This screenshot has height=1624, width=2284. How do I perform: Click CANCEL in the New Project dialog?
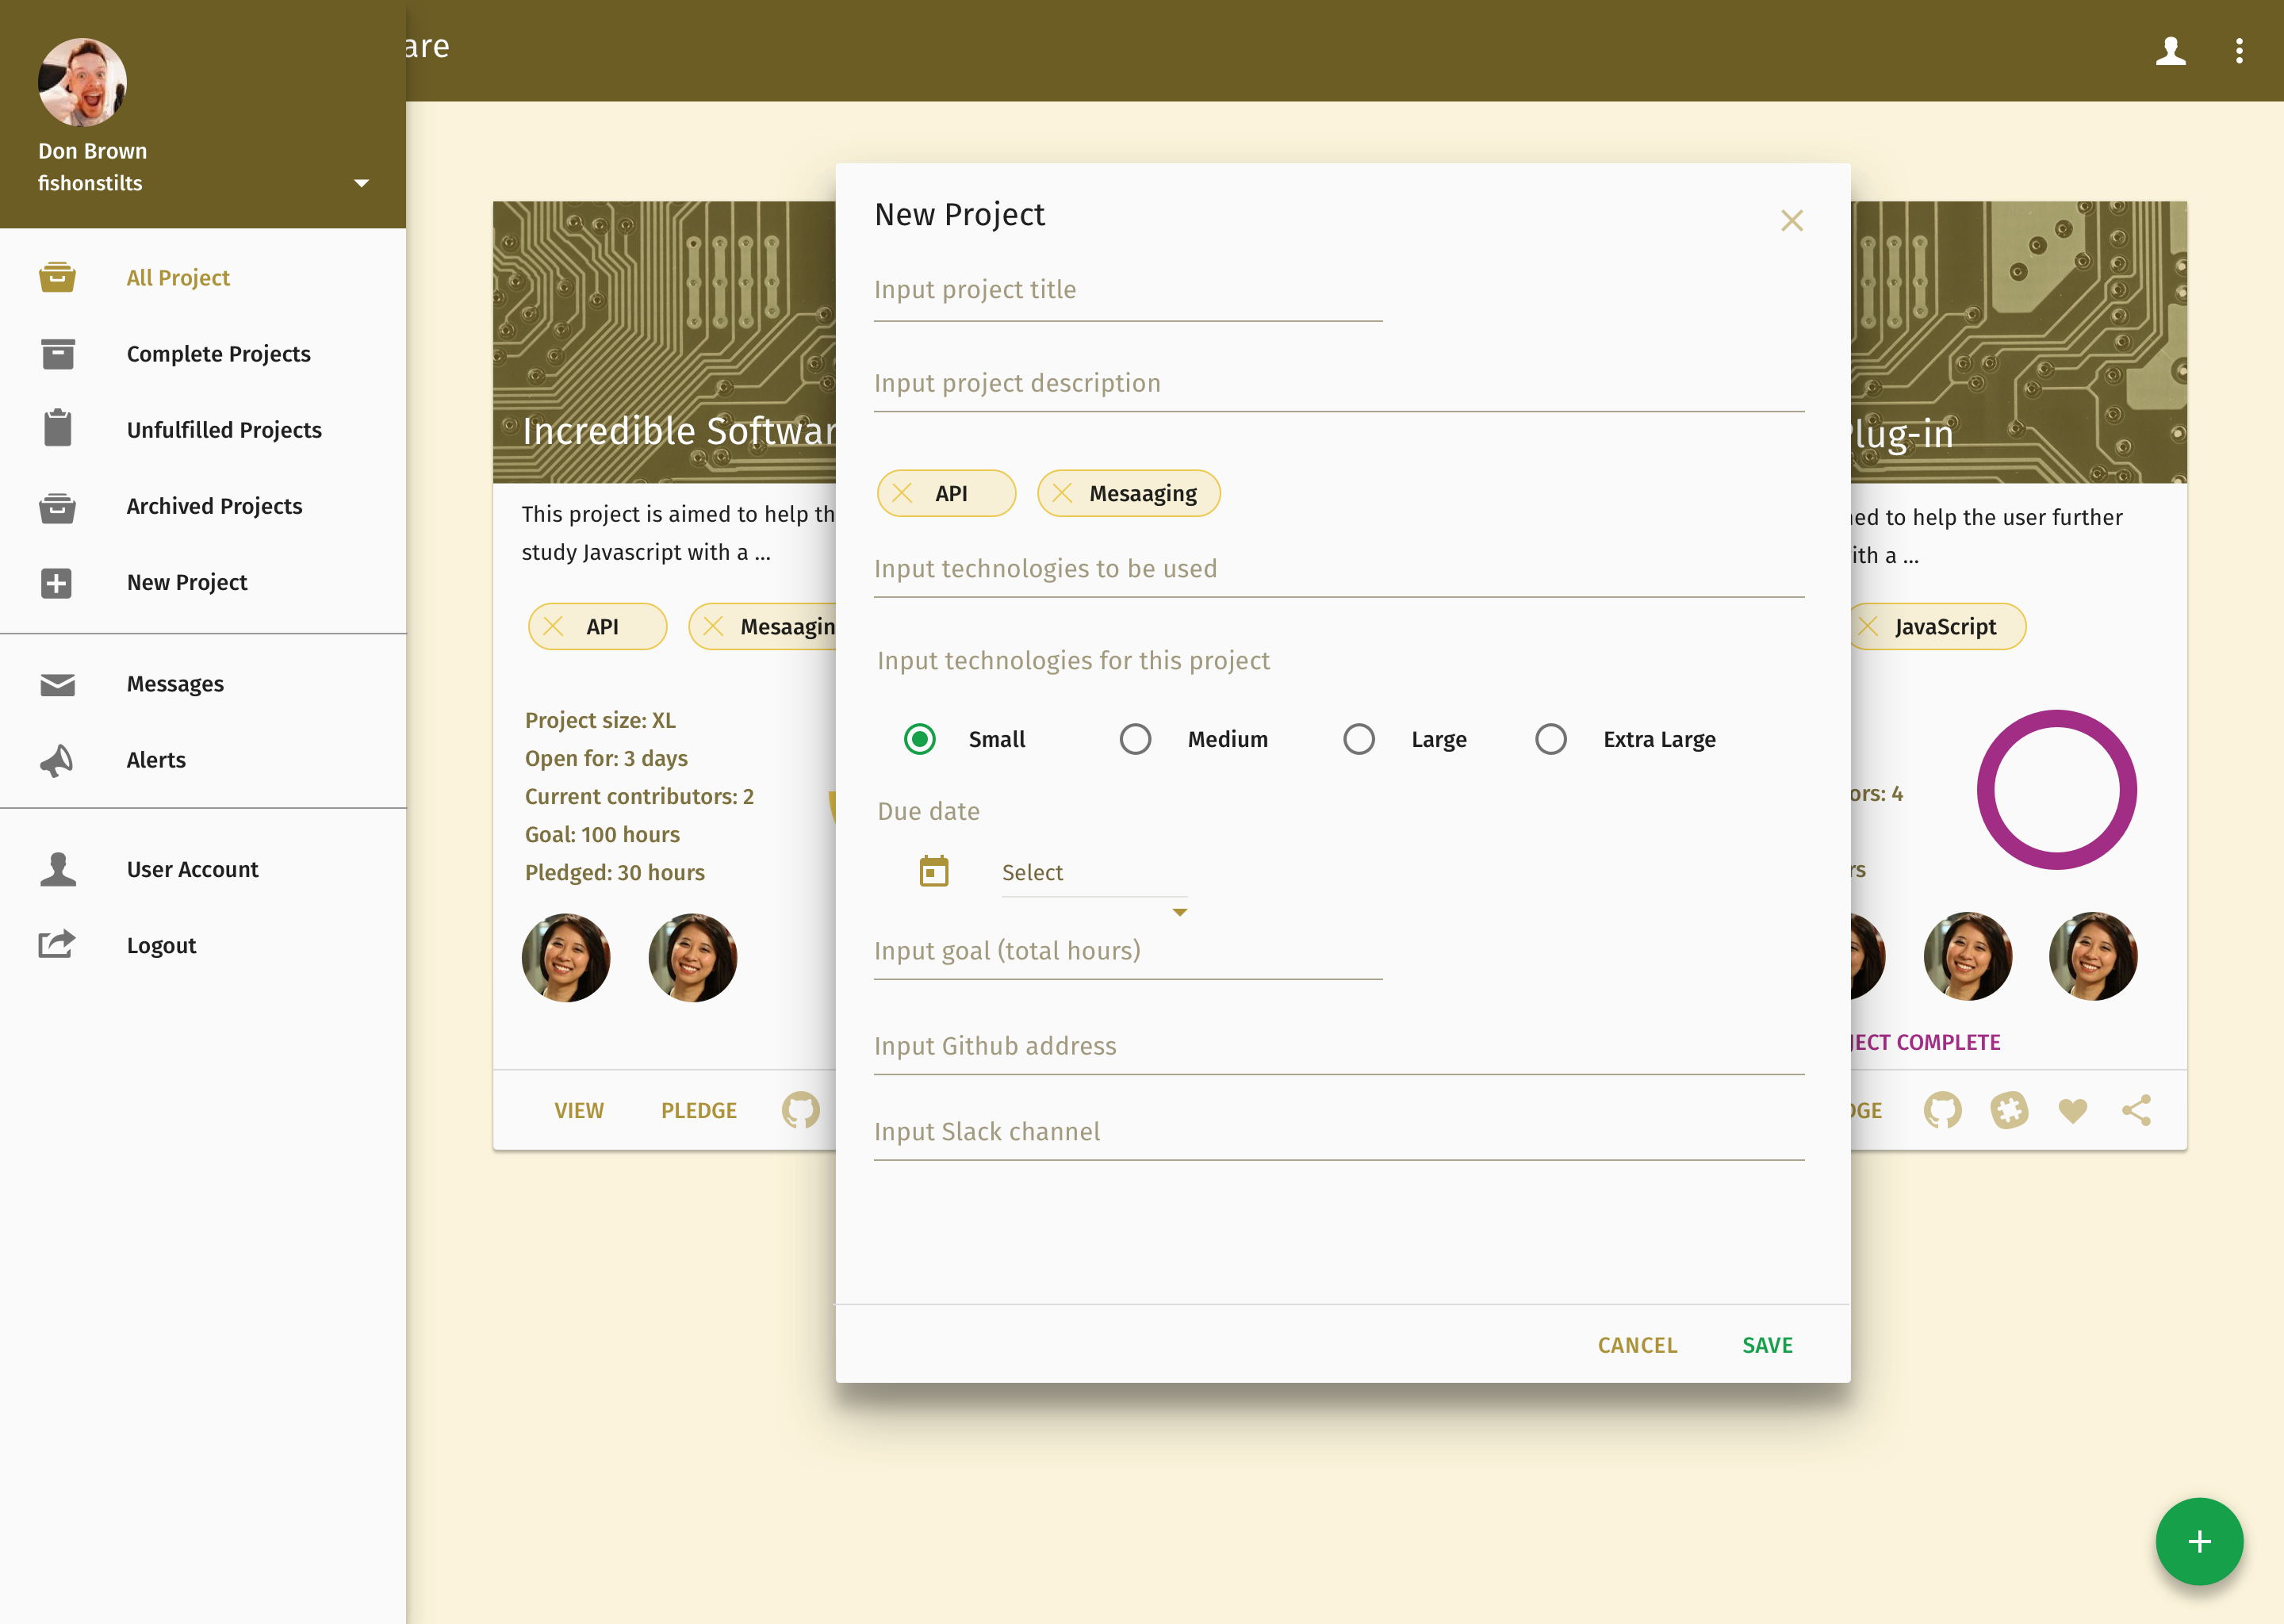[x=1637, y=1345]
